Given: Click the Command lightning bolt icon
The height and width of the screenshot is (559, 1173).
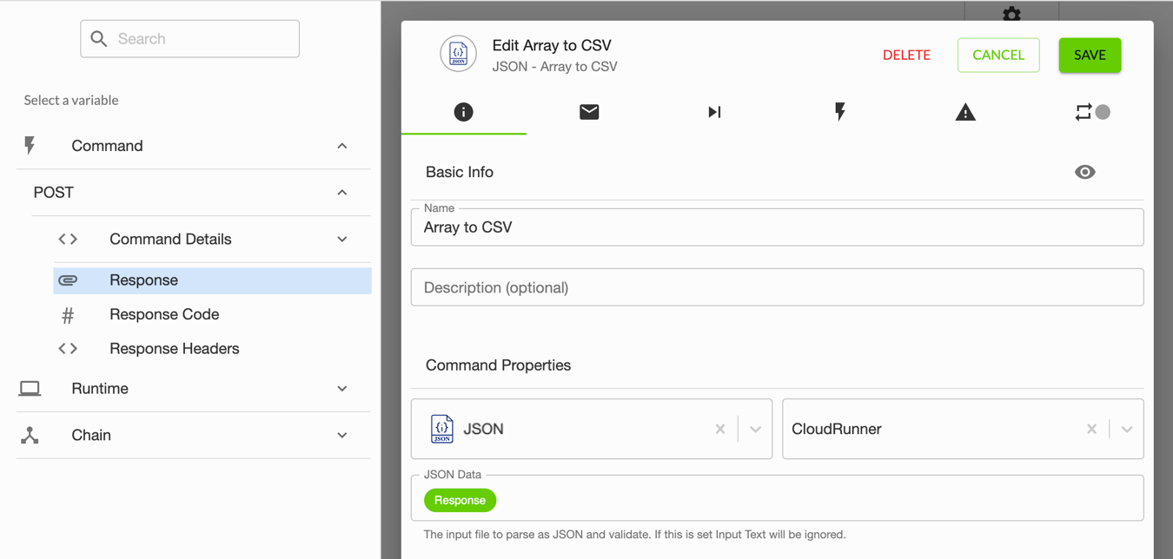Looking at the screenshot, I should point(30,146).
